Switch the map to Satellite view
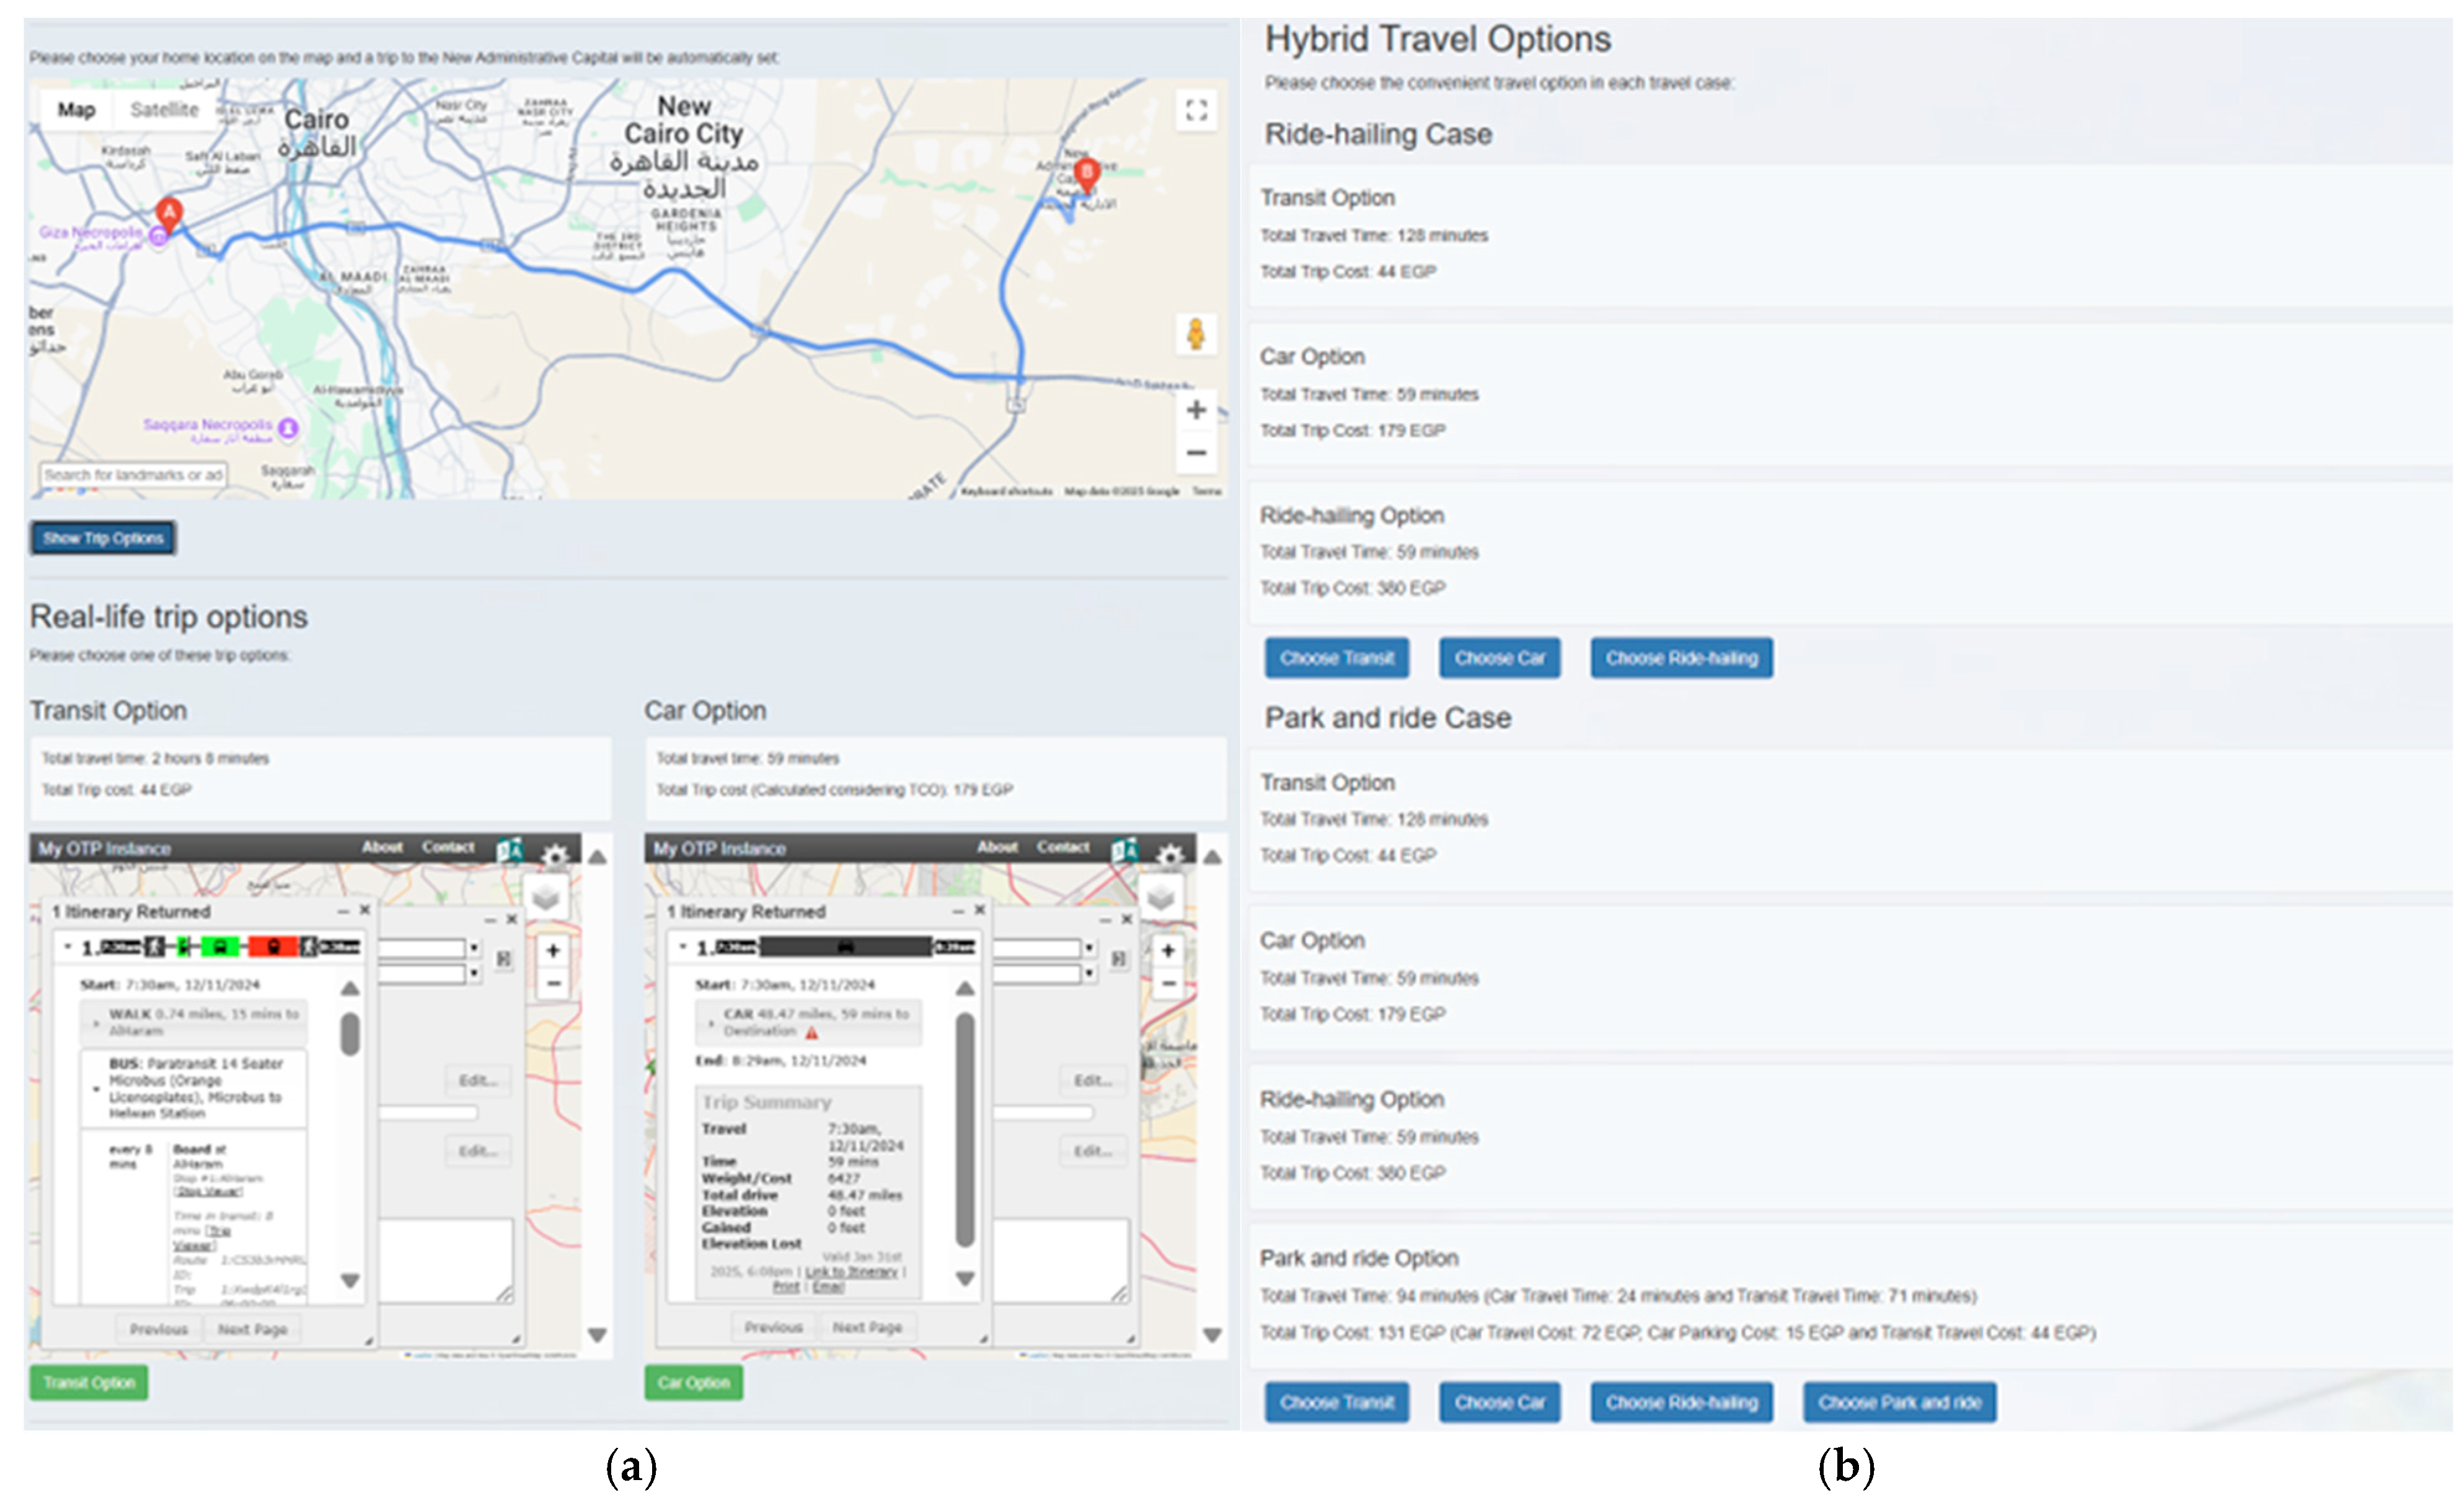 point(165,110)
